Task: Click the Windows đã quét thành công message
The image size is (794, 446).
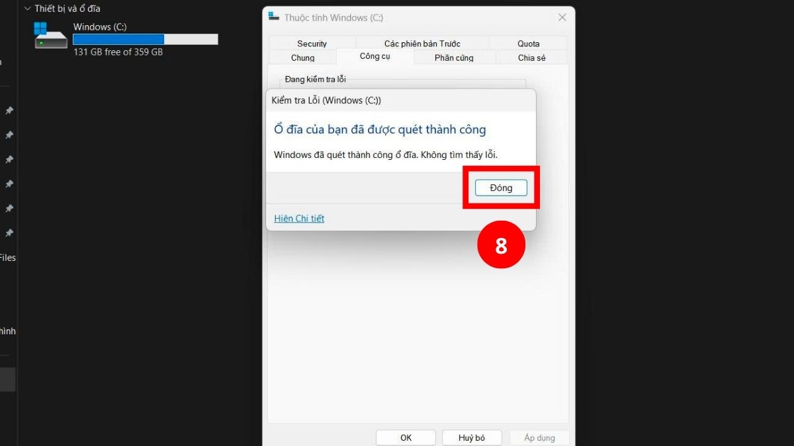Action: click(385, 155)
